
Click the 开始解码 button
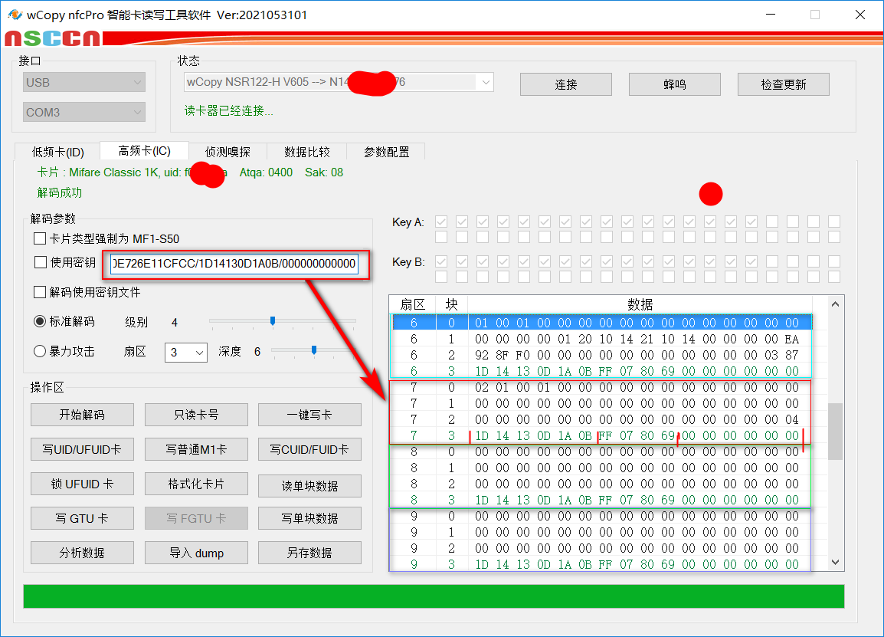click(x=82, y=415)
